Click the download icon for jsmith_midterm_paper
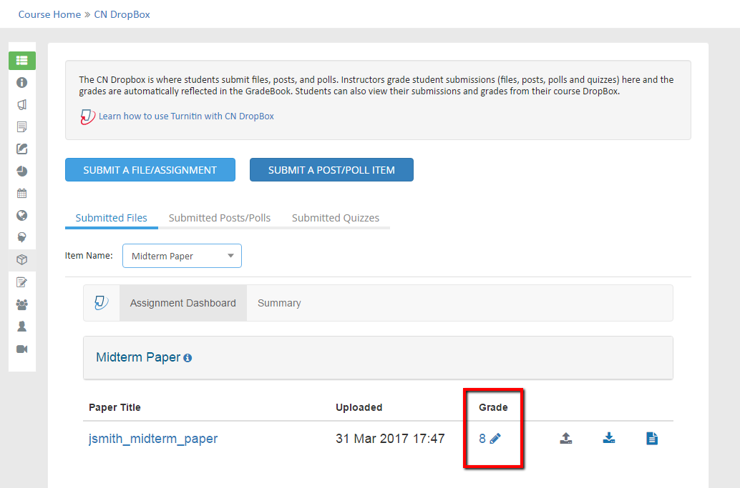 (609, 439)
